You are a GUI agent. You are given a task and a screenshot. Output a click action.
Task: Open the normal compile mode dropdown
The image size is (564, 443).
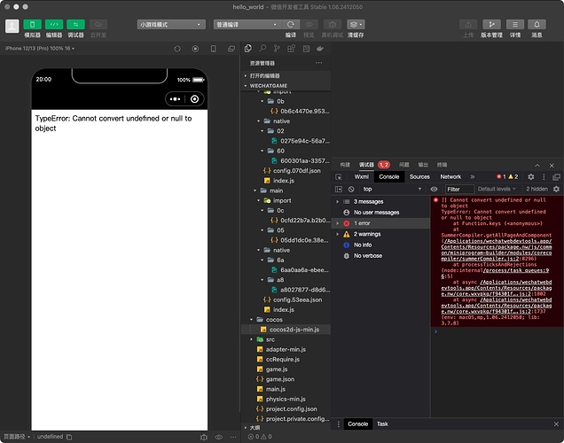(x=247, y=25)
